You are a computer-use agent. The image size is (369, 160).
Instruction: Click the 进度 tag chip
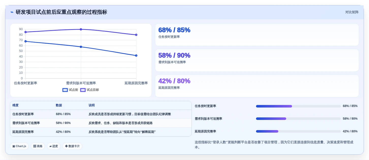pyautogui.click(x=54, y=146)
